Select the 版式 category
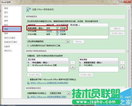 [6, 25]
